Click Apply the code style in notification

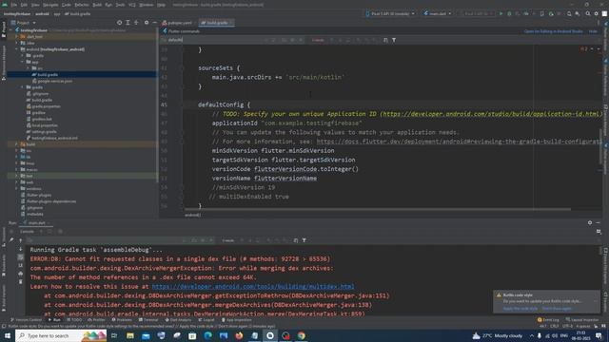click(x=521, y=309)
